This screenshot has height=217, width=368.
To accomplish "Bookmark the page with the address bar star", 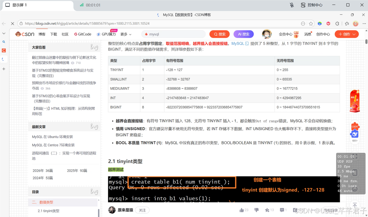I will tap(311, 23).
